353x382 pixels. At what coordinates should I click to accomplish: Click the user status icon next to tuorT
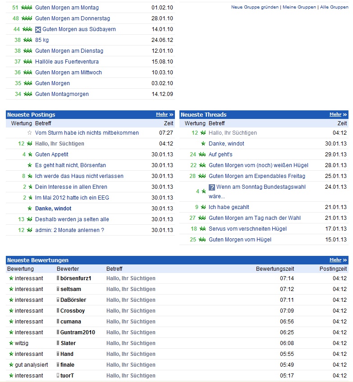point(58,376)
